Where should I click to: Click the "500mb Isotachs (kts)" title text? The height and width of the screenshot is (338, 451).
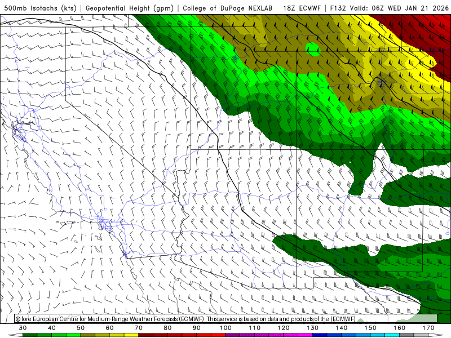coord(40,8)
